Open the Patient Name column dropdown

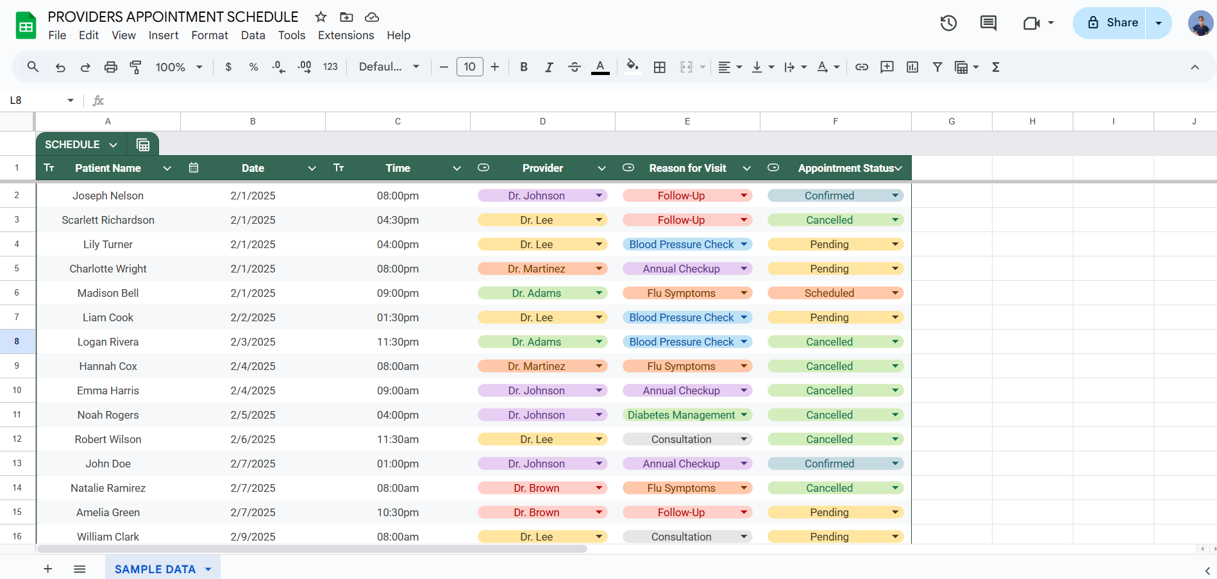tap(167, 168)
